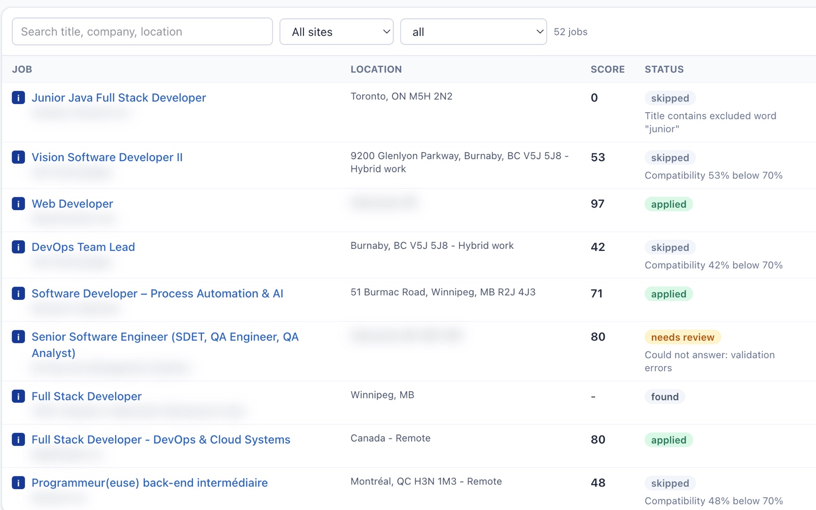The width and height of the screenshot is (816, 510).
Task: Show info for Senior Software Engineer SDET row
Action: (18, 337)
